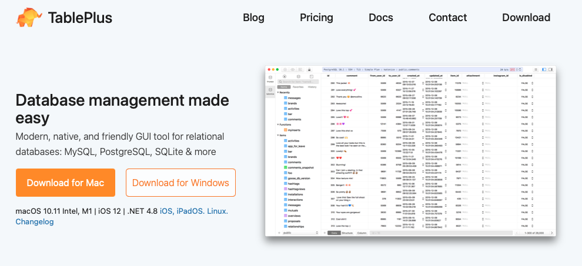Click the Column button in screenshot footer
582x266 pixels.
point(362,233)
